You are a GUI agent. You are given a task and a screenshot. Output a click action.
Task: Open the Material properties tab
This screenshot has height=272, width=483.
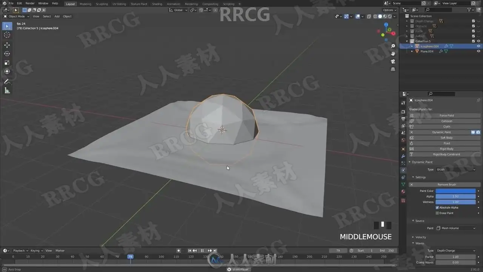(403, 192)
